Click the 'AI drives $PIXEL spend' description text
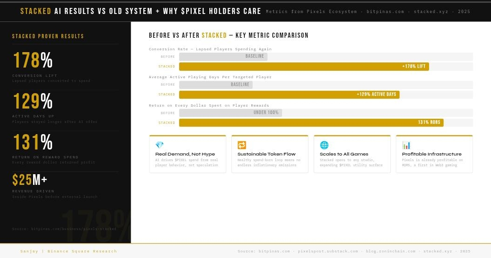491x258 pixels. point(187,163)
